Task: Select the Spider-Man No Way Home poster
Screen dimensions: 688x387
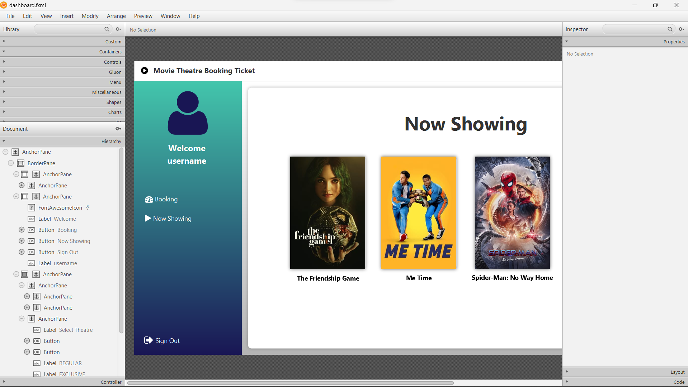Action: (512, 213)
